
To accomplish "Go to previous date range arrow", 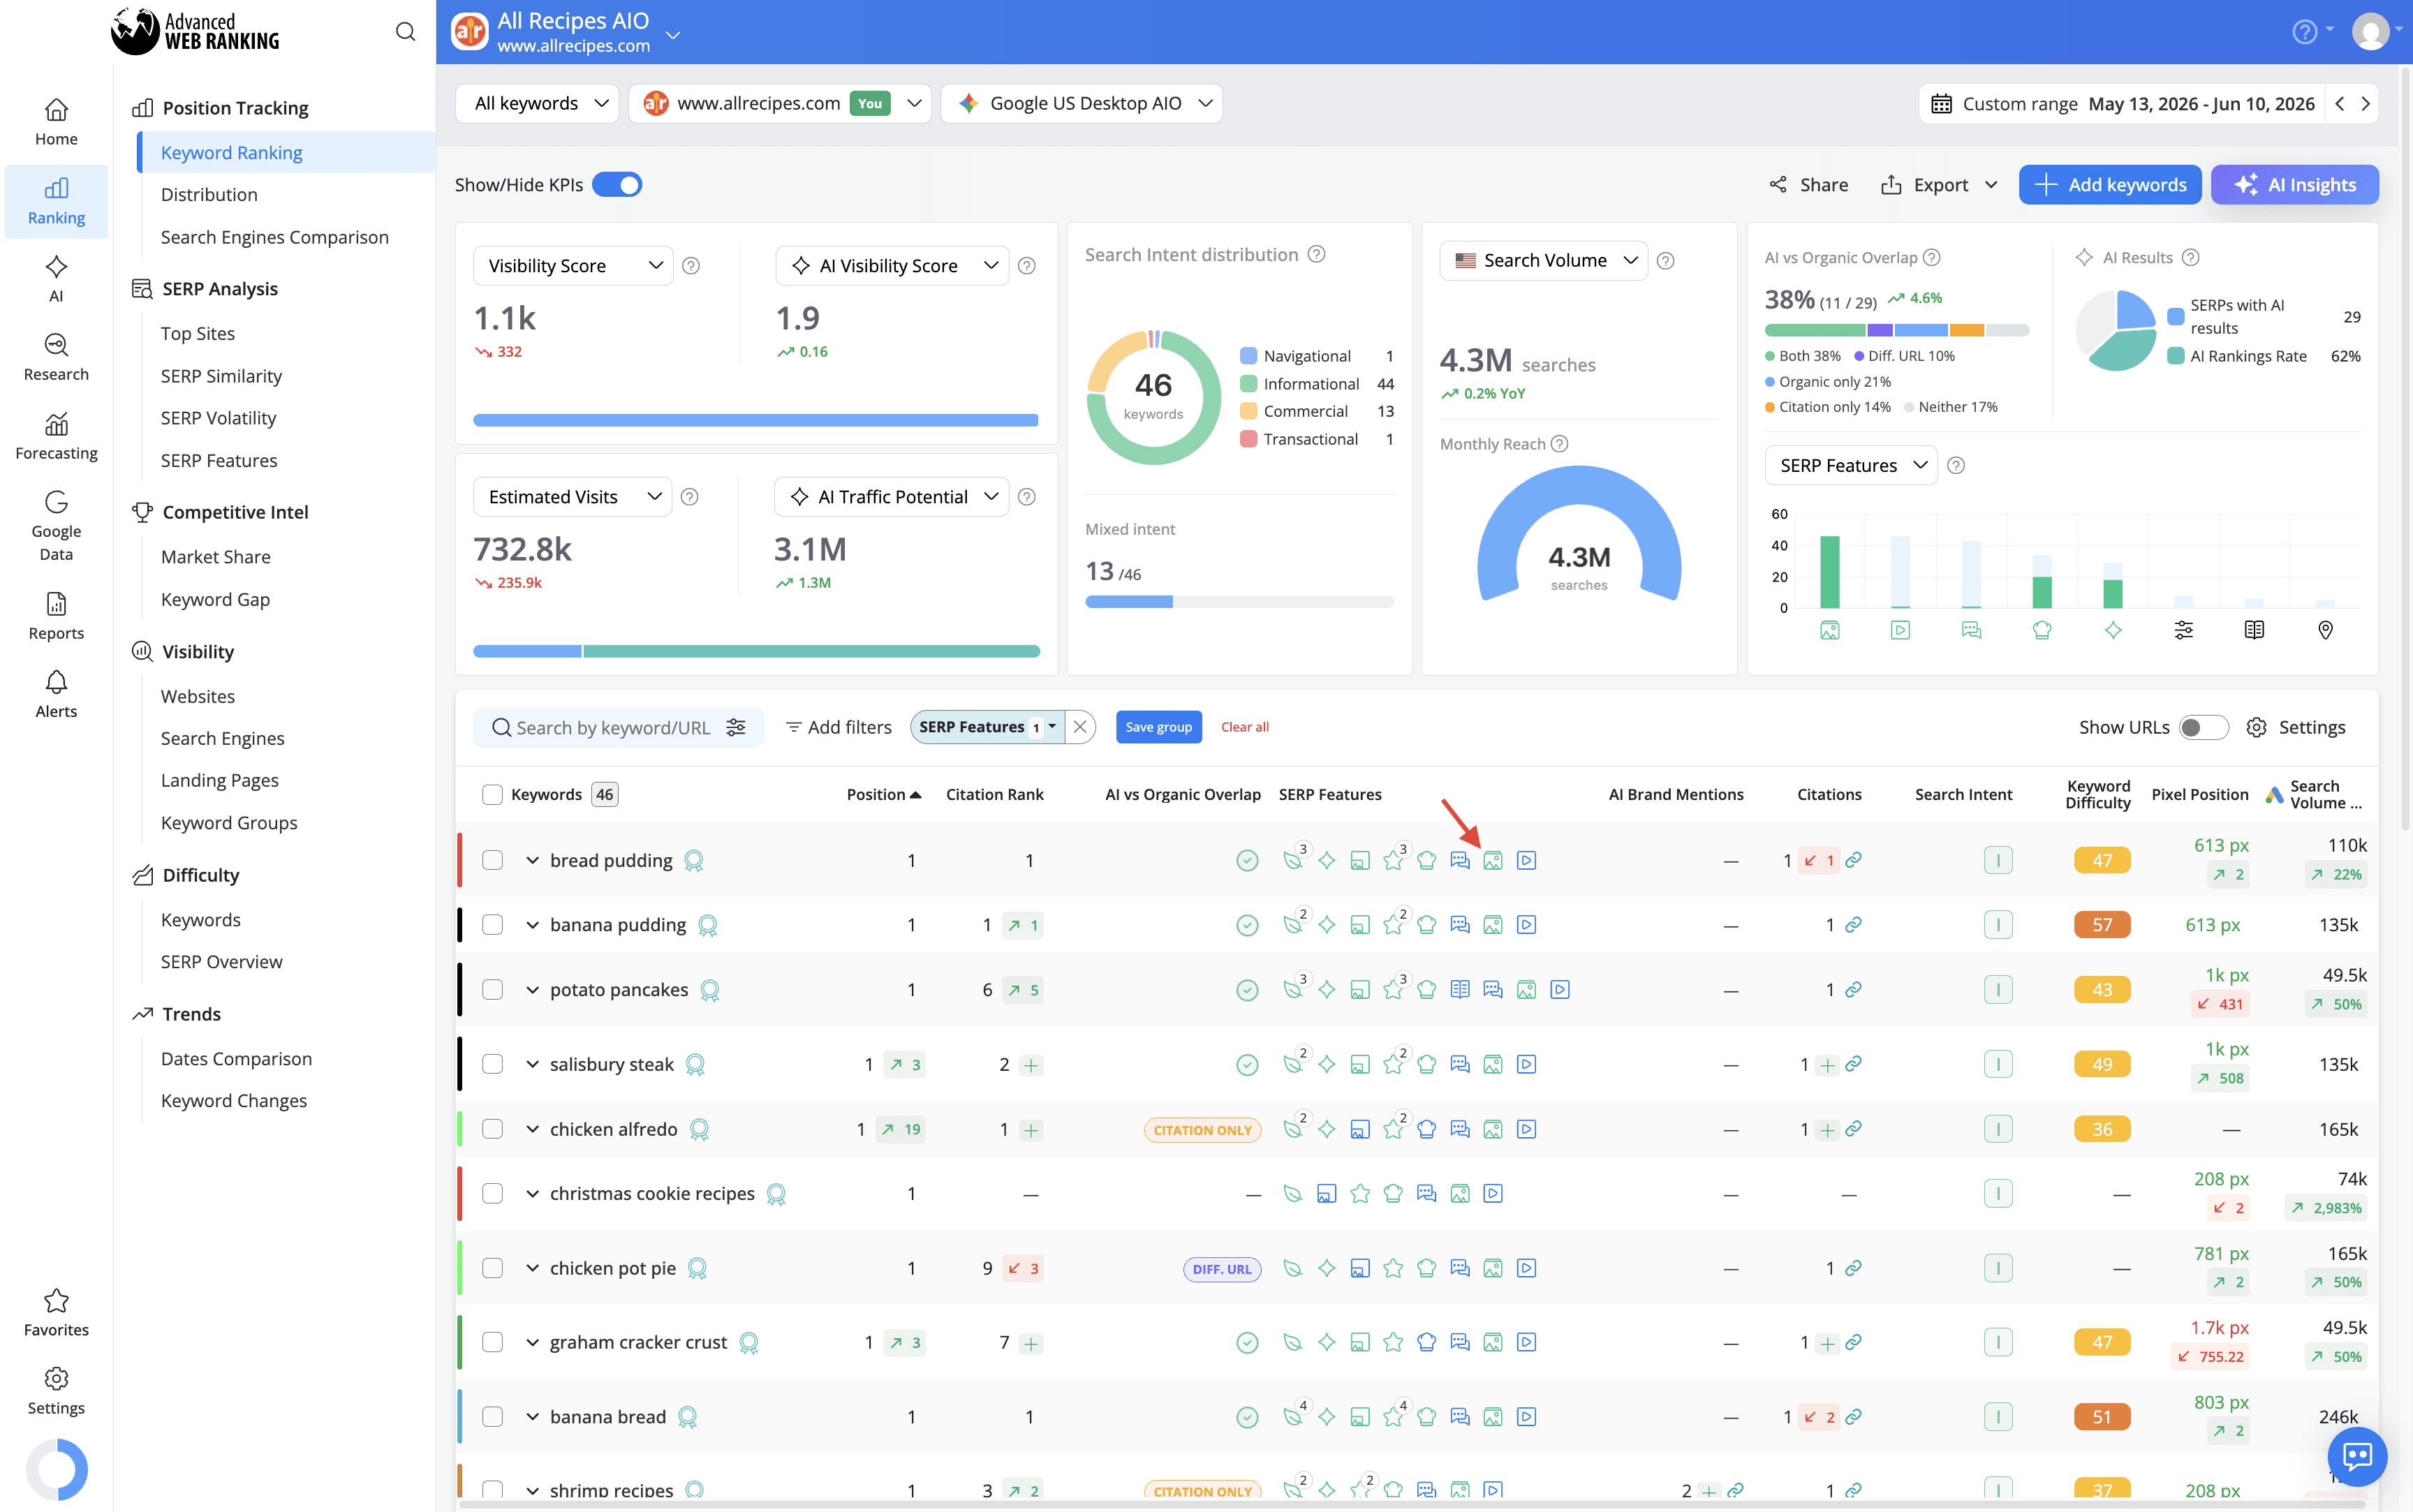I will point(2339,104).
